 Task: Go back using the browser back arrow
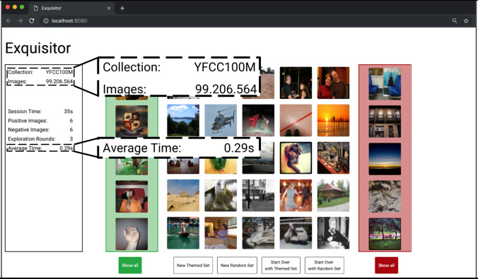pos(8,20)
